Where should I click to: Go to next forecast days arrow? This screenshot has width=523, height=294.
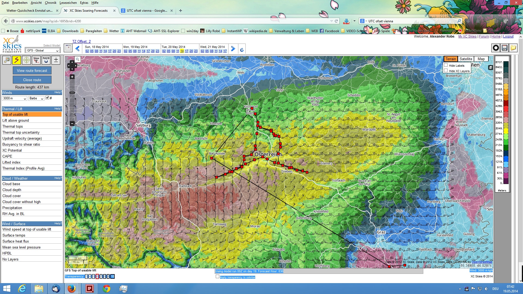[x=233, y=49]
